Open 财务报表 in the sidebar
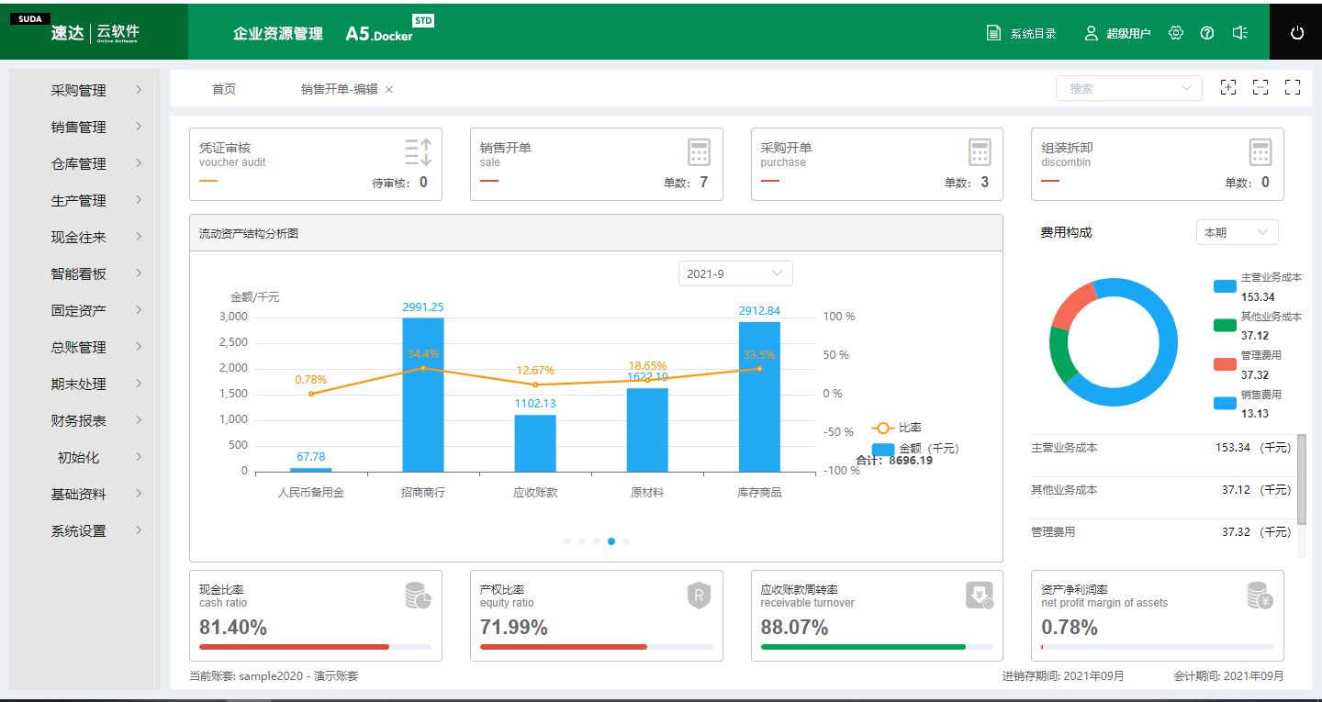1322x702 pixels. coord(85,420)
